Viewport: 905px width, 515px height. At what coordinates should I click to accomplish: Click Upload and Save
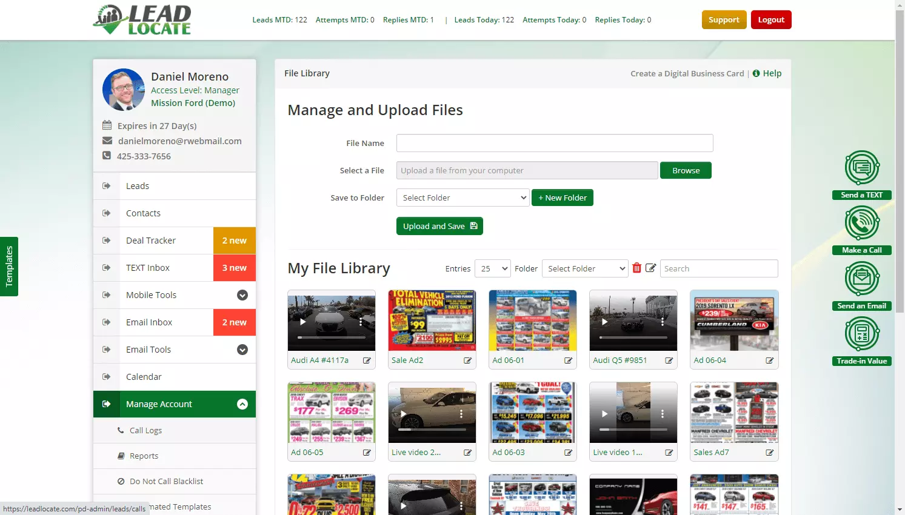(x=439, y=226)
